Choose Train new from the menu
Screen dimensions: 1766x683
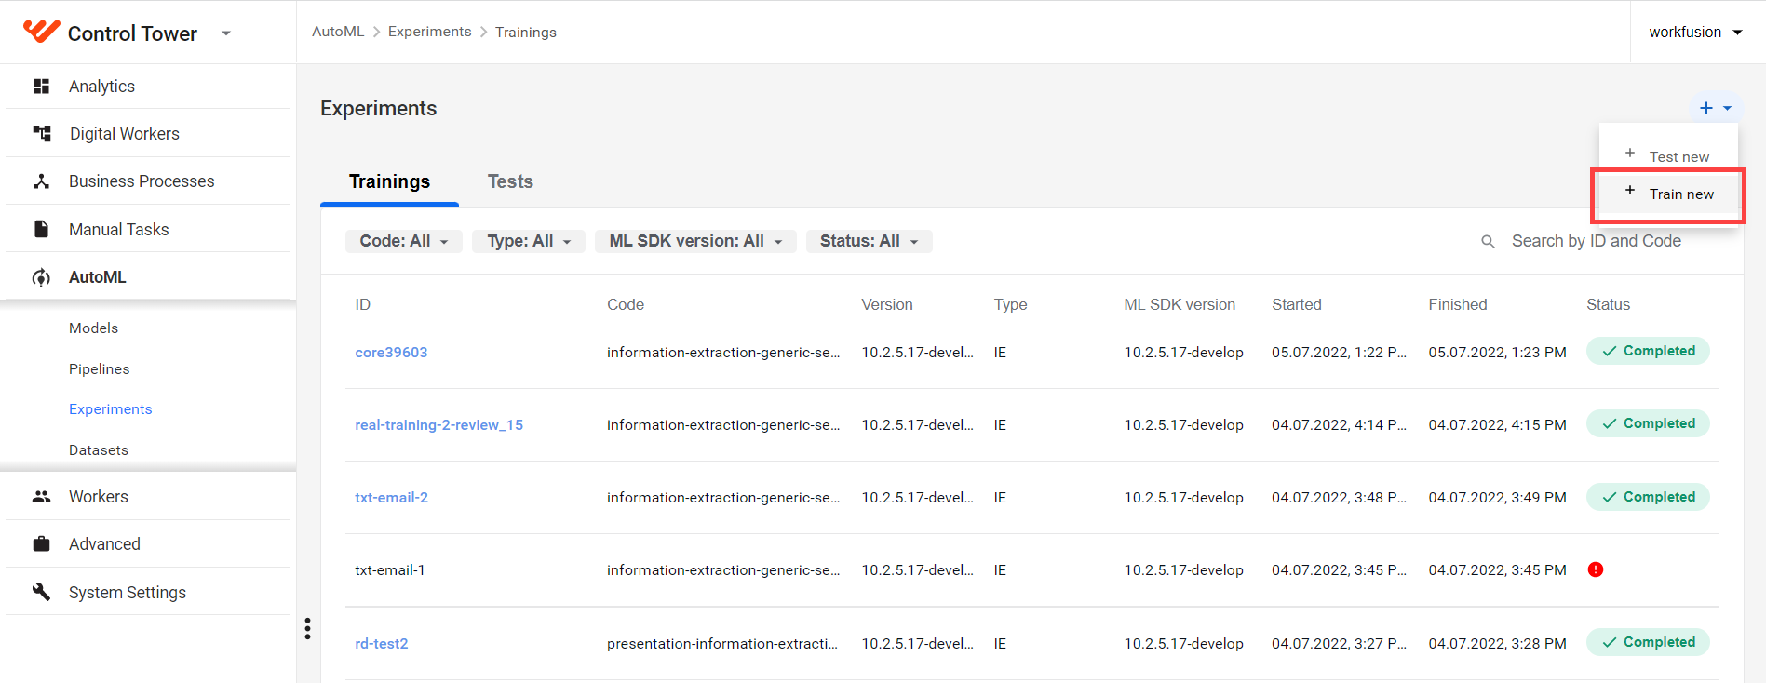(x=1669, y=194)
